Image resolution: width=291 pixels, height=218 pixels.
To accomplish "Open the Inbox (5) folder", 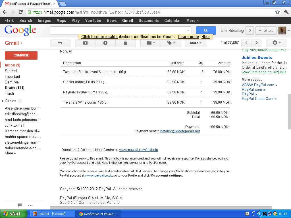I will [13, 65].
